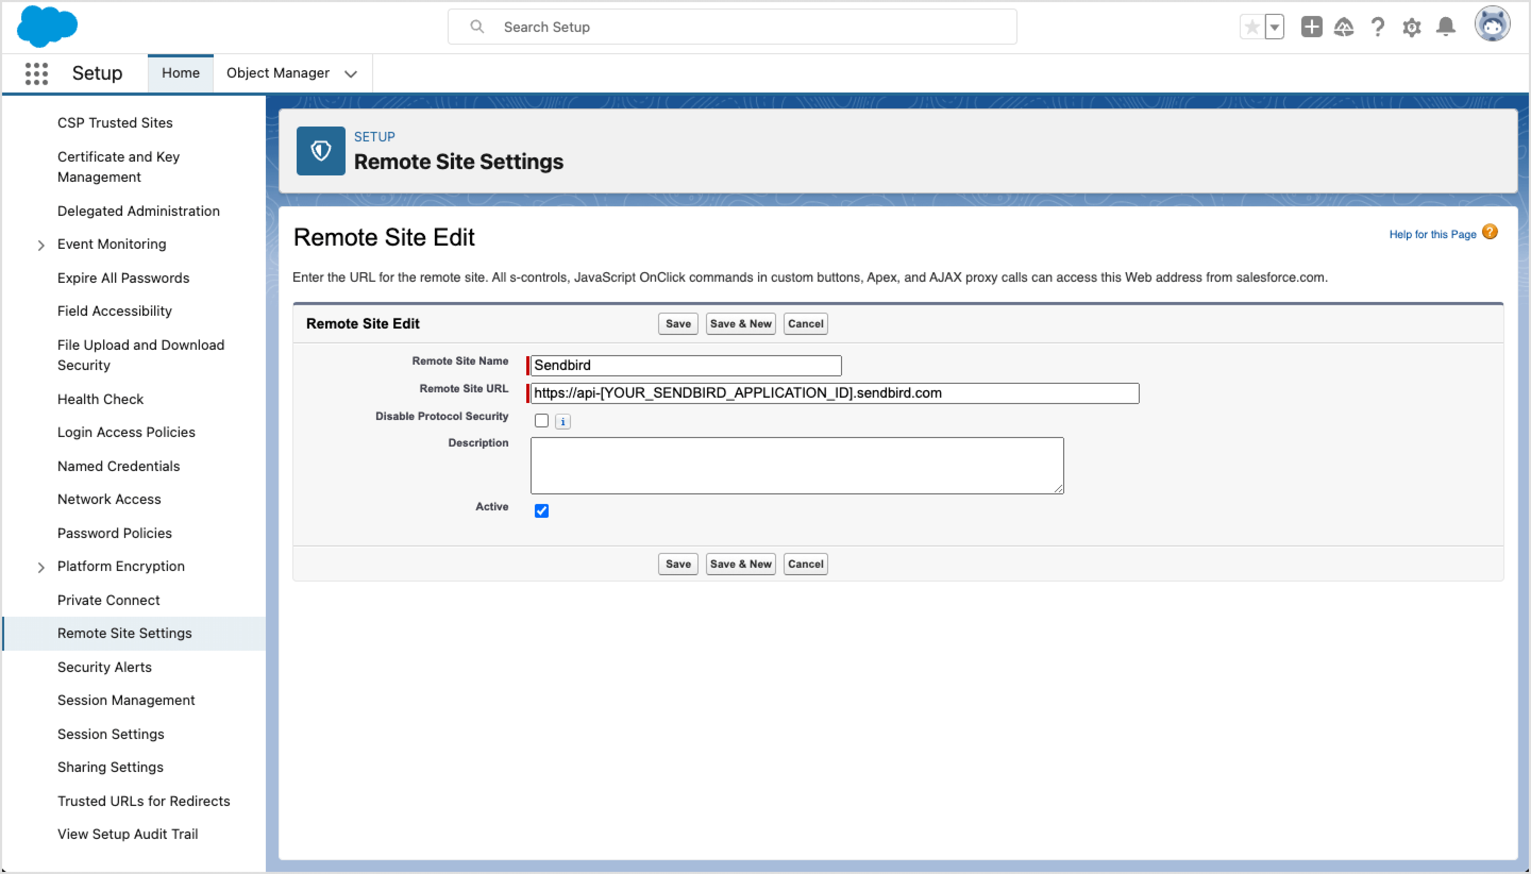Select Named Credentials in the sidebar
Image resolution: width=1531 pixels, height=874 pixels.
tap(118, 466)
